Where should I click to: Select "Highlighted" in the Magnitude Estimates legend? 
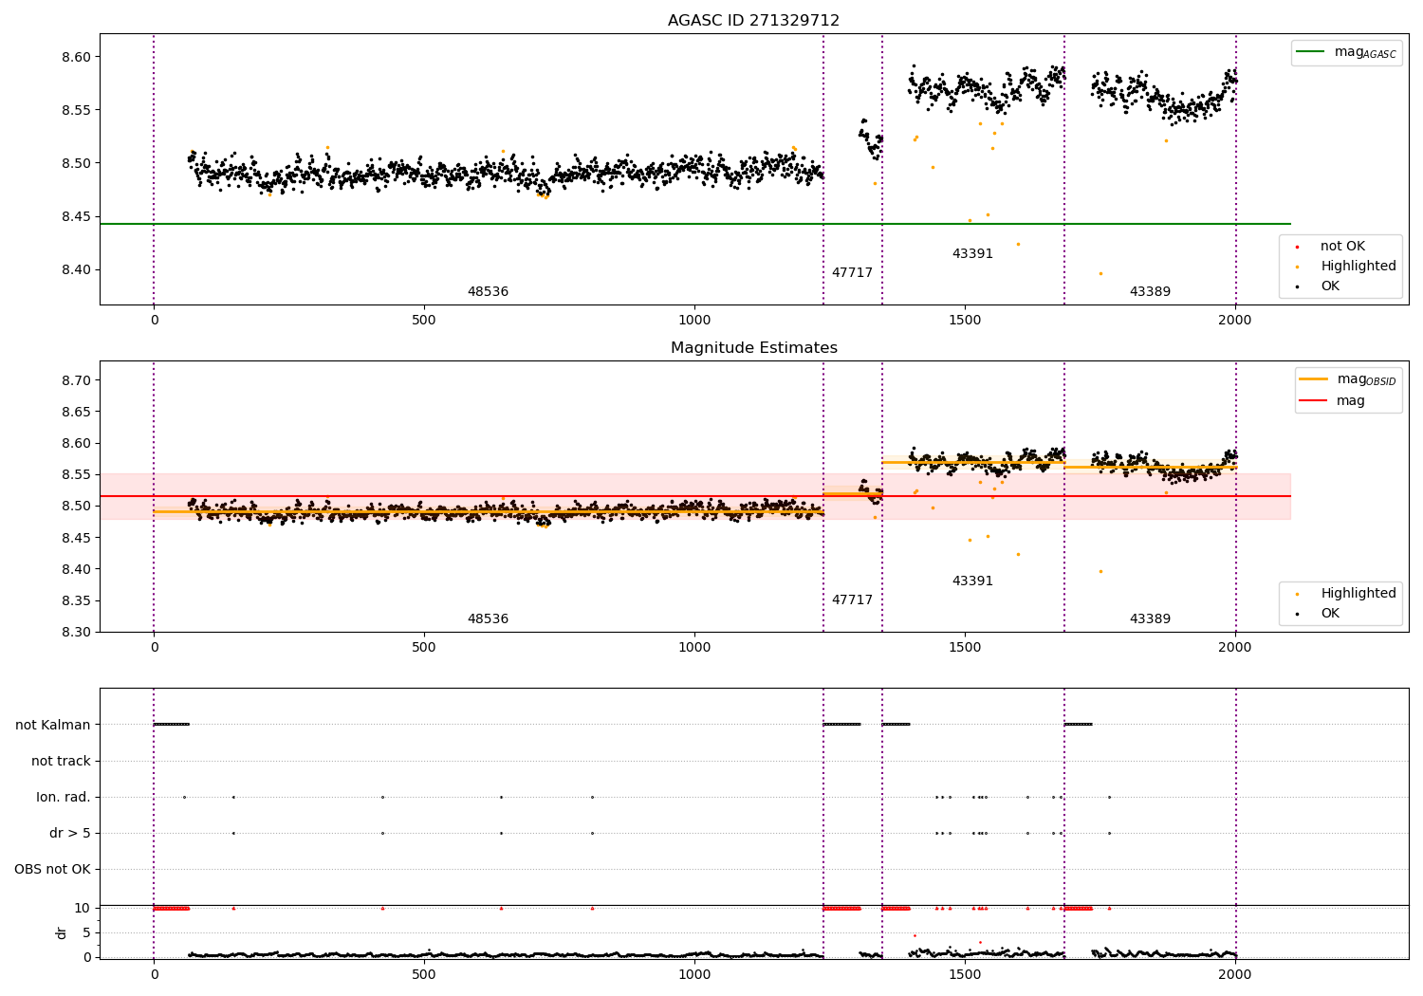pyautogui.click(x=1346, y=594)
